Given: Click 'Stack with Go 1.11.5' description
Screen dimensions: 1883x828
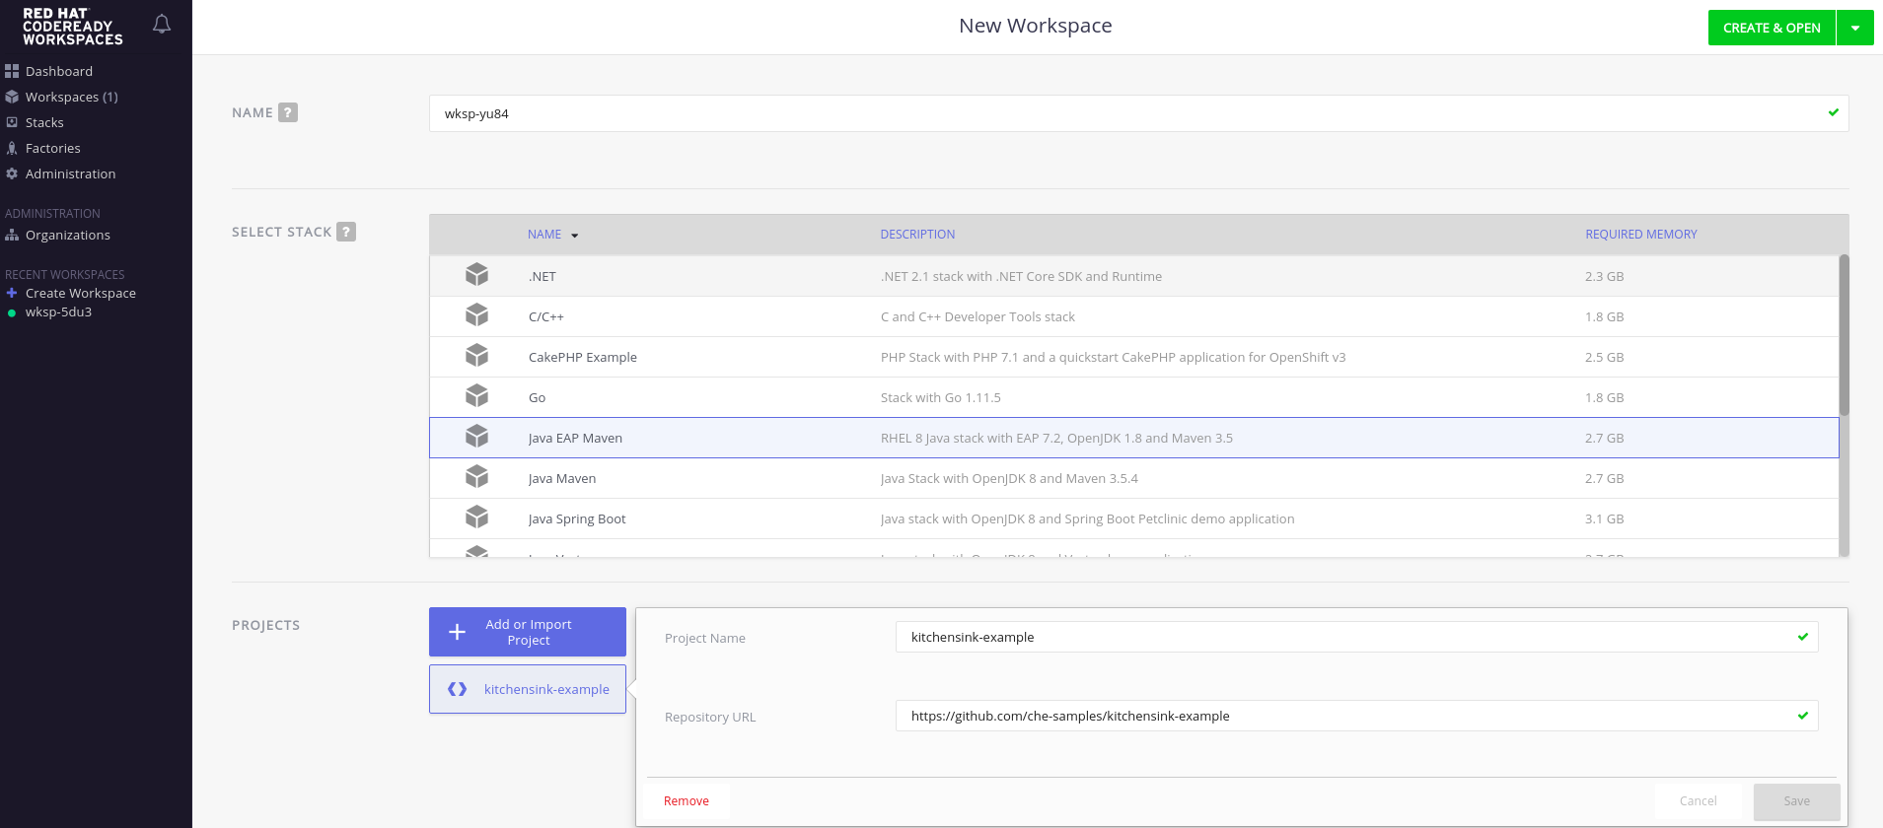Looking at the screenshot, I should [941, 397].
